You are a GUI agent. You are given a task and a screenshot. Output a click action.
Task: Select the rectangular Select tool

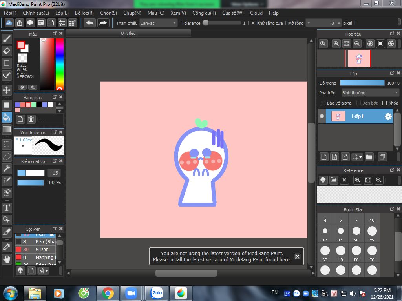7,144
